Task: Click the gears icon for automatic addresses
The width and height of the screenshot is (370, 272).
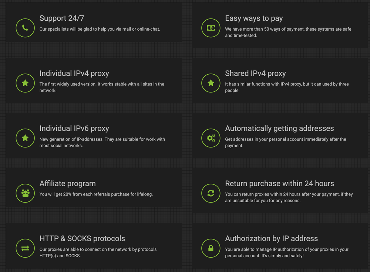Action: pyautogui.click(x=211, y=138)
